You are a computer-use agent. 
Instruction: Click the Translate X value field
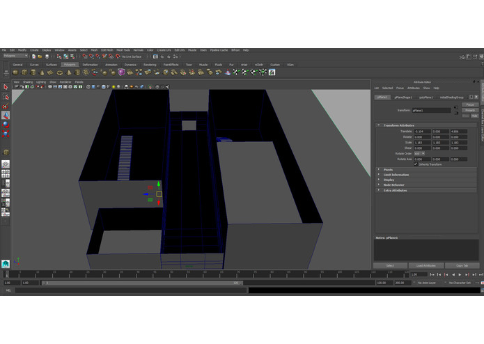tap(422, 132)
